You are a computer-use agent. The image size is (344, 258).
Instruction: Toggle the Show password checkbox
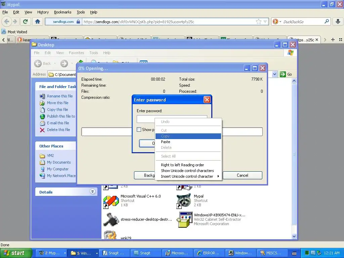coord(139,130)
